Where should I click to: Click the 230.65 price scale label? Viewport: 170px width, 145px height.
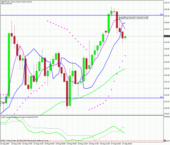167,114
